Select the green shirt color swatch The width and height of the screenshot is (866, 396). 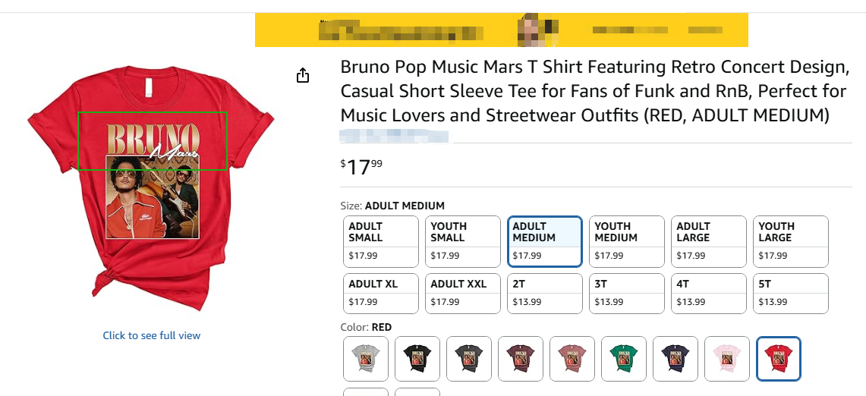point(624,358)
